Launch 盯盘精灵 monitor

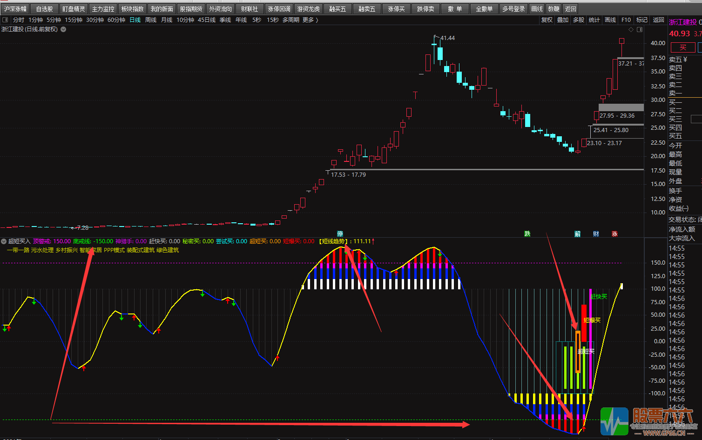(x=74, y=9)
